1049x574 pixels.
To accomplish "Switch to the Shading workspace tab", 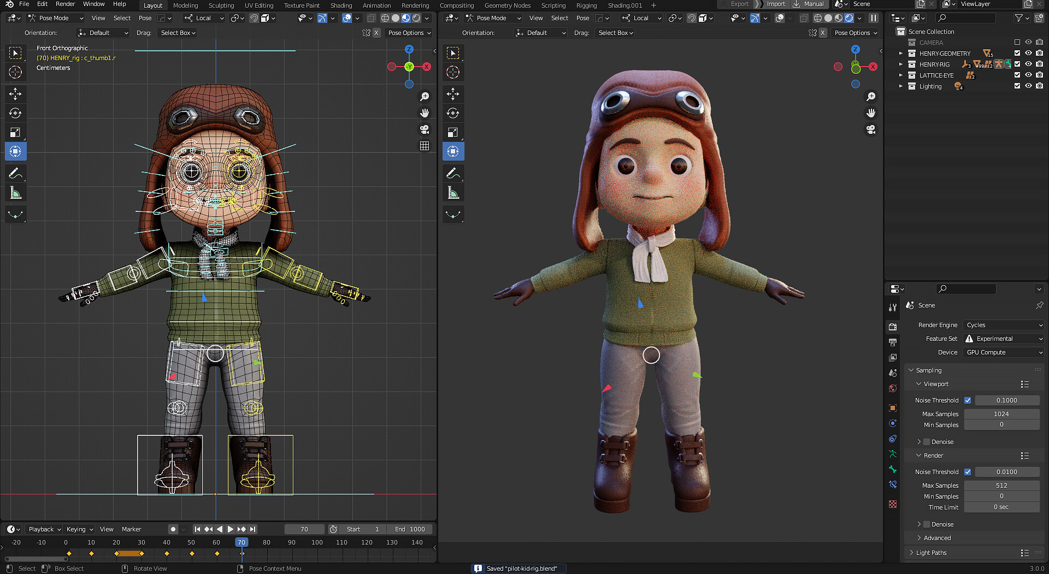I will [x=341, y=5].
